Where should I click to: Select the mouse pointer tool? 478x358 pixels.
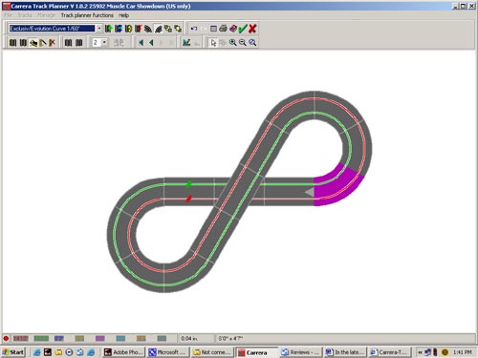pyautogui.click(x=213, y=42)
